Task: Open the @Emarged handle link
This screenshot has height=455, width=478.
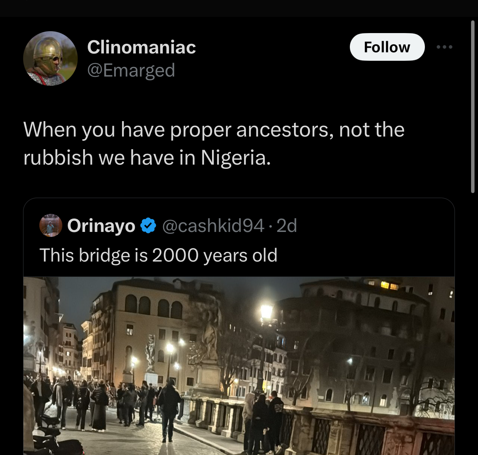Action: [131, 70]
